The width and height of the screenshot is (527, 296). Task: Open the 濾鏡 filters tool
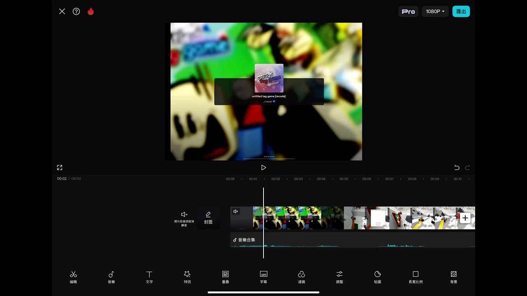click(301, 277)
